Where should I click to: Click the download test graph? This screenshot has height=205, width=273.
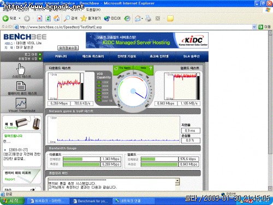coord(64,86)
